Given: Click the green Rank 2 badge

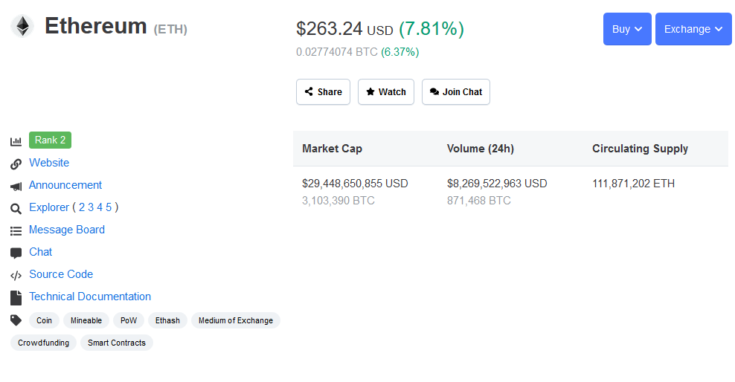Looking at the screenshot, I should (50, 140).
